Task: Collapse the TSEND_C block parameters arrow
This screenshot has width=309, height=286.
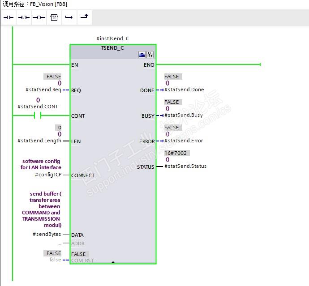Action: click(x=113, y=262)
